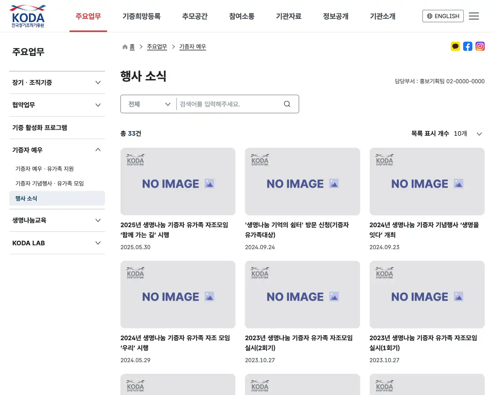
Task: Open KODA's Instagram profile
Action: pos(480,46)
